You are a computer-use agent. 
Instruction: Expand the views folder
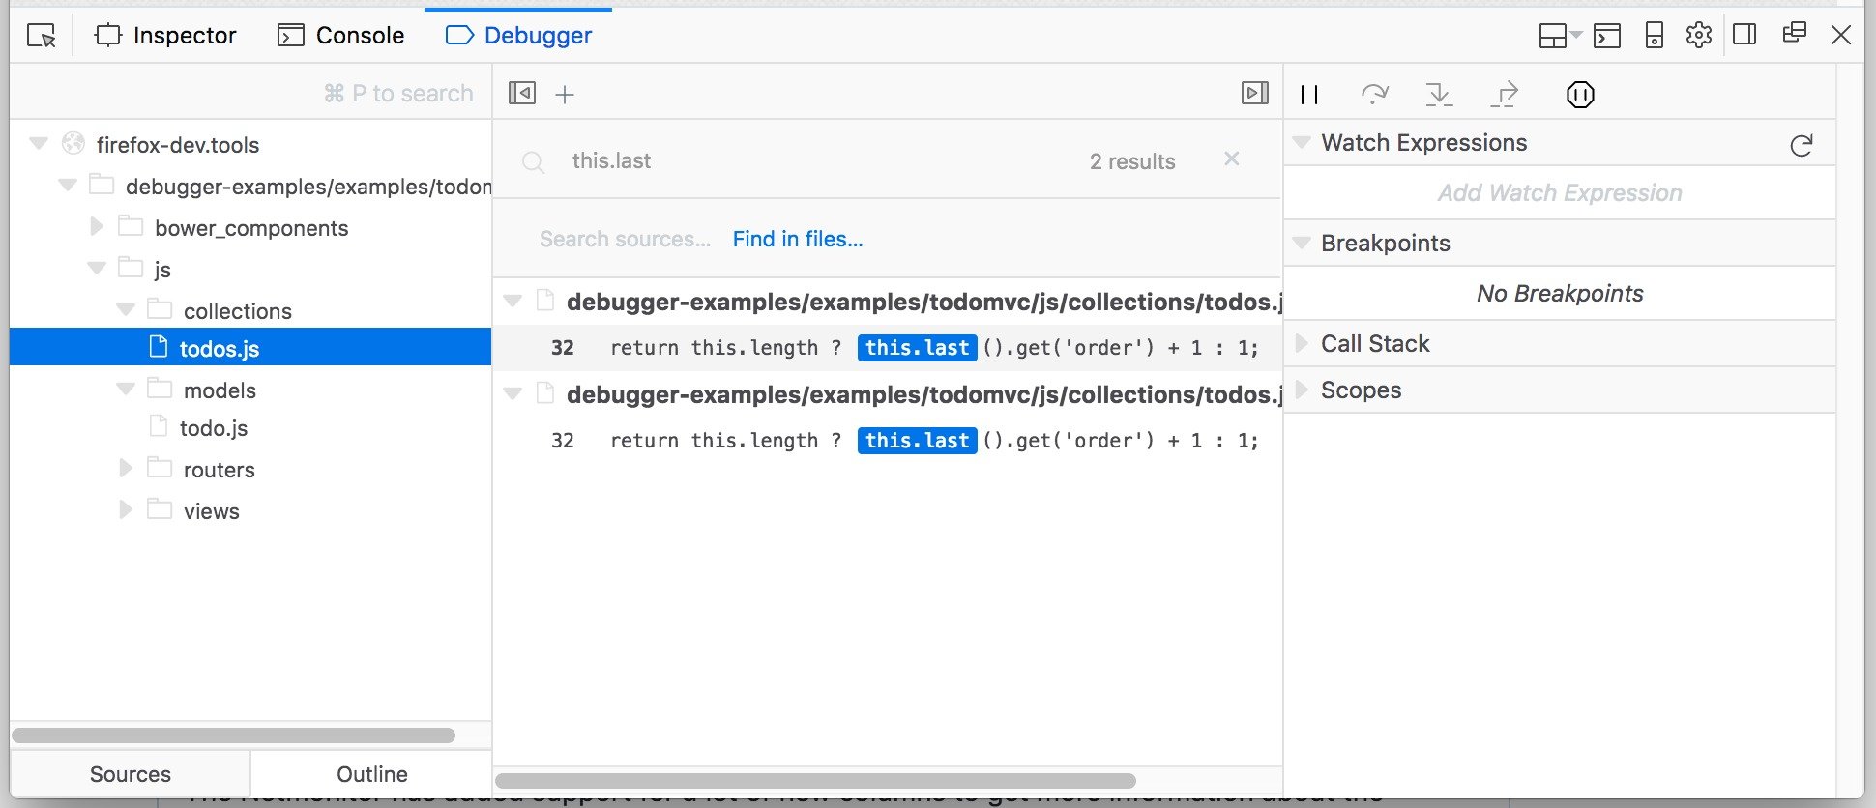[x=126, y=509]
